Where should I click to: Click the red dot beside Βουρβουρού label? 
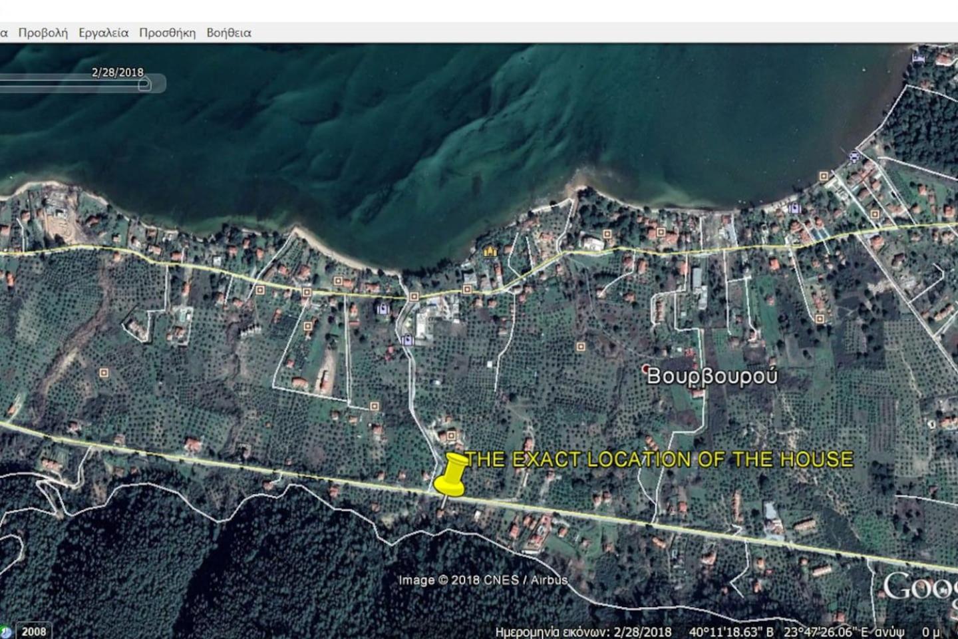click(645, 368)
